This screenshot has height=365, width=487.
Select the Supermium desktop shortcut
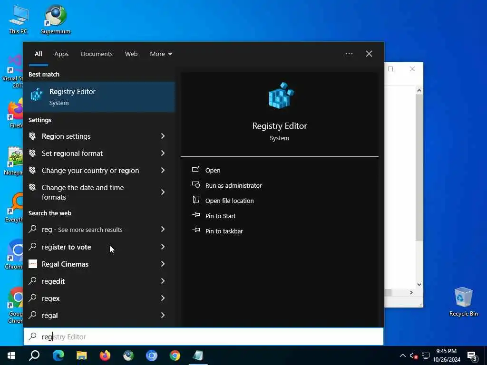[x=56, y=19]
